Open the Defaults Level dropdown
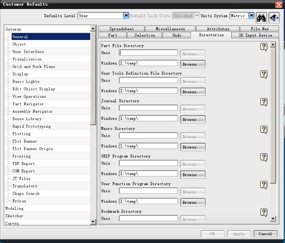 [x=126, y=16]
